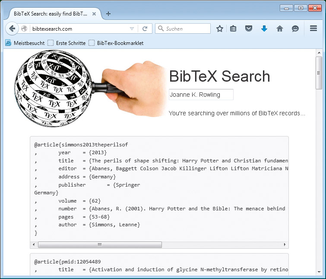Click the back navigation arrow button

pyautogui.click(x=12, y=29)
